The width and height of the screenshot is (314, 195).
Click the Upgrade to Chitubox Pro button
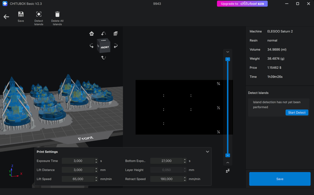(x=242, y=4)
